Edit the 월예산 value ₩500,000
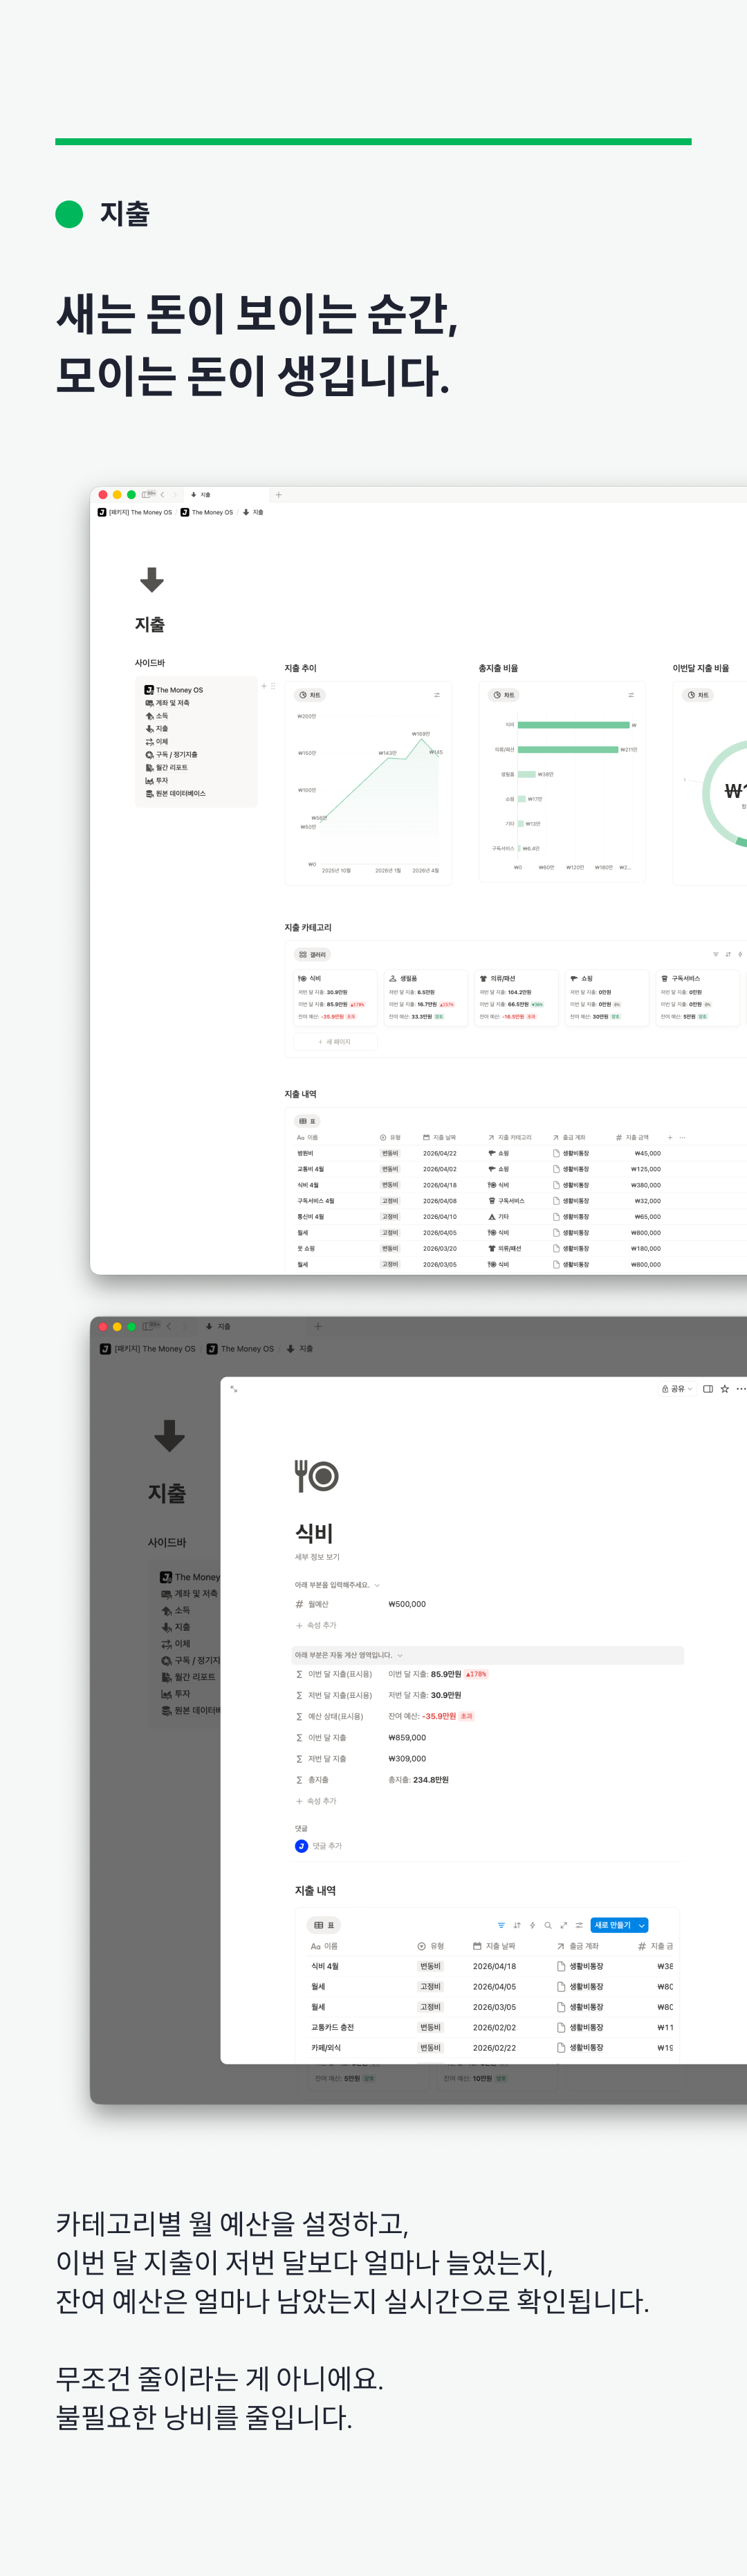 click(407, 1604)
